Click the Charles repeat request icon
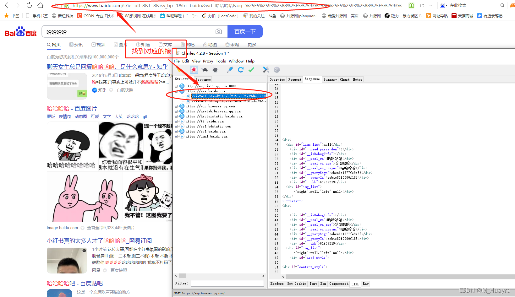 click(241, 70)
